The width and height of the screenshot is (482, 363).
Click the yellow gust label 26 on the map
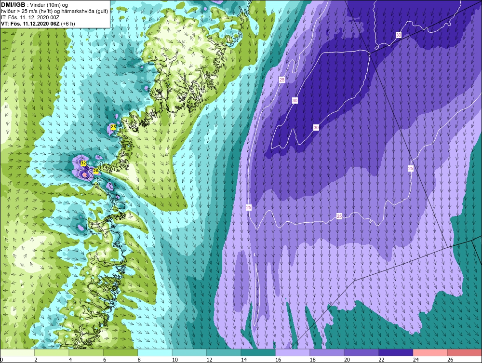click(113, 127)
